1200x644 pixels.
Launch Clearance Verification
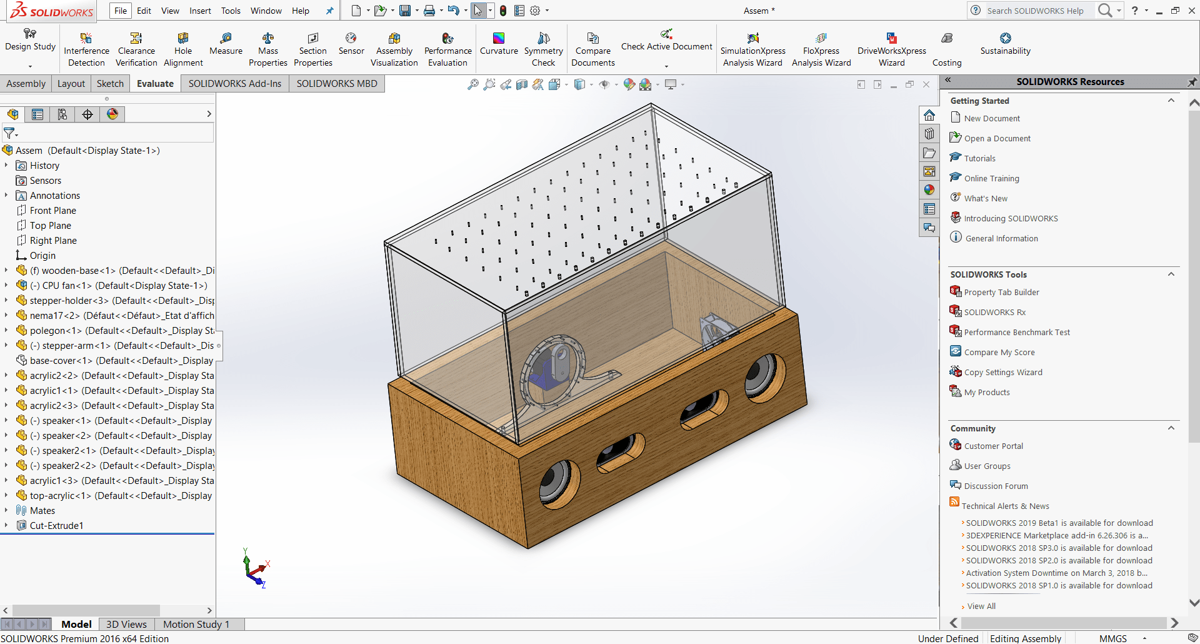[136, 49]
